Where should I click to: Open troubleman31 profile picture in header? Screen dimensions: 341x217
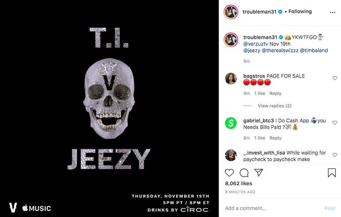click(x=231, y=12)
